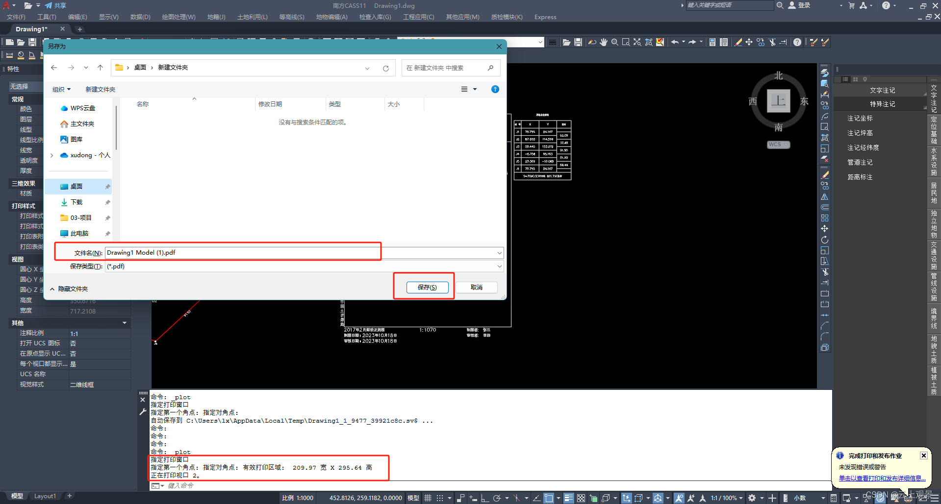Screen dimensions: 941x504
Task: Select the Move tool in top toolbar
Action: point(749,42)
